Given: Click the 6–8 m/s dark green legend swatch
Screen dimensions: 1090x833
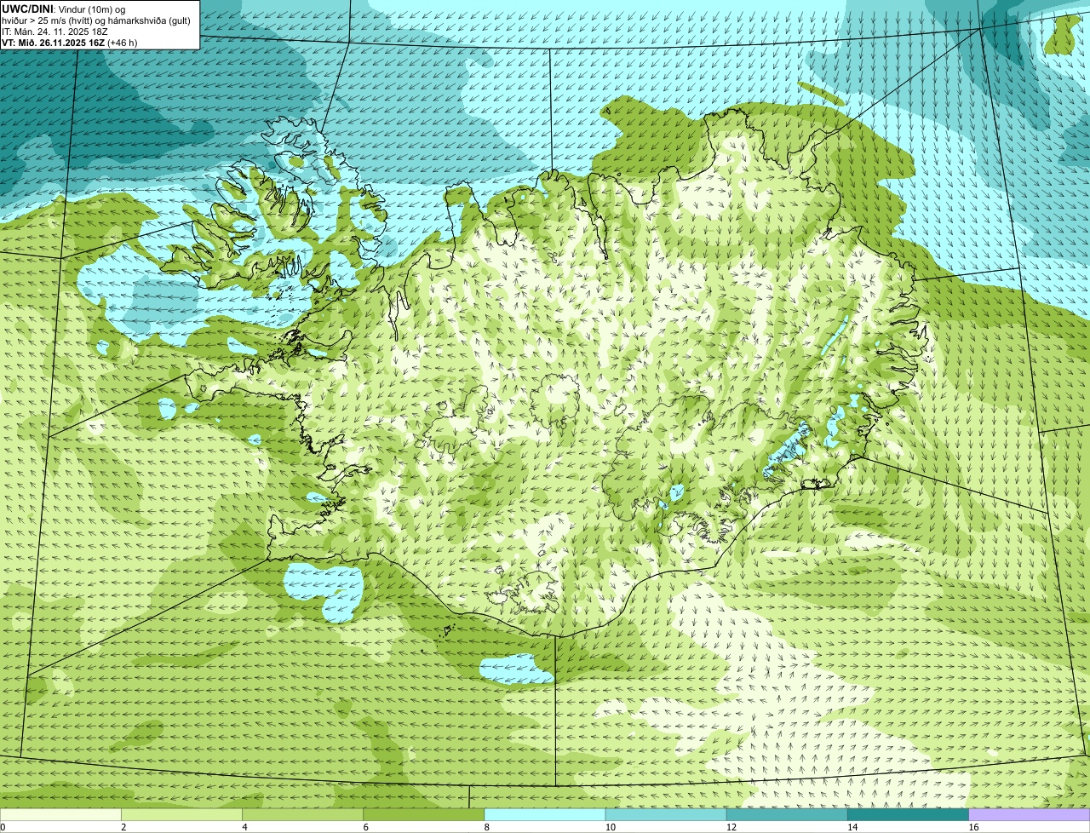Looking at the screenshot, I should click(x=423, y=814).
